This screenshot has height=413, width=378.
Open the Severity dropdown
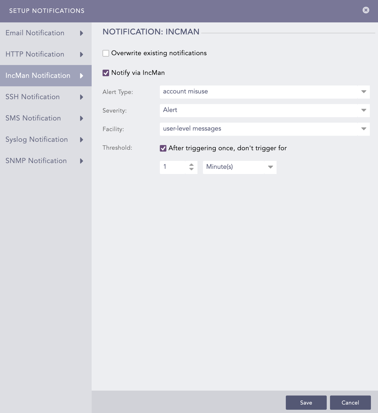tap(364, 110)
